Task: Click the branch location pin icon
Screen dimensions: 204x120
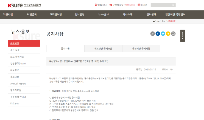Action: (x=96, y=5)
